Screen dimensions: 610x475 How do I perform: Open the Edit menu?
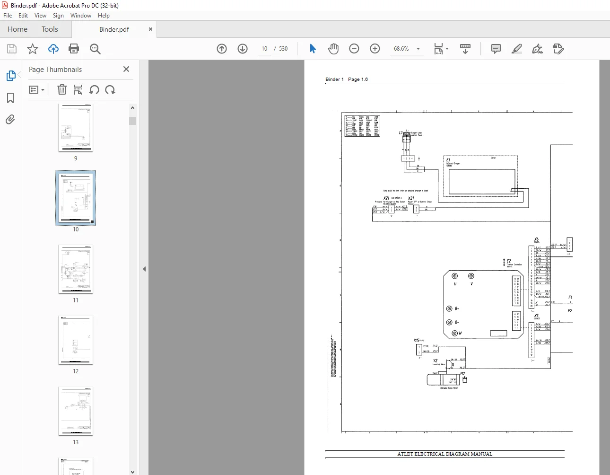pos(23,16)
